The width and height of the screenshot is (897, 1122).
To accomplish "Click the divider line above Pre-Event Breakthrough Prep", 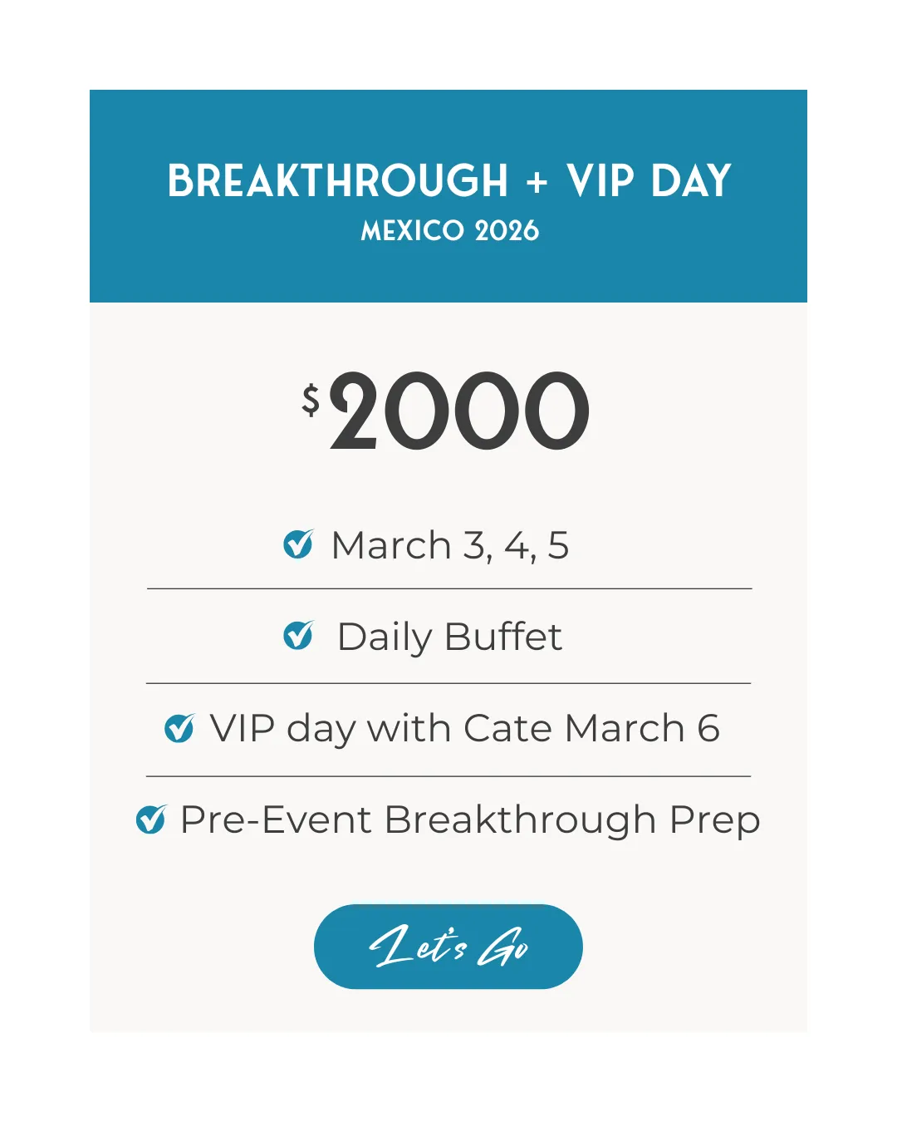I will (x=448, y=776).
